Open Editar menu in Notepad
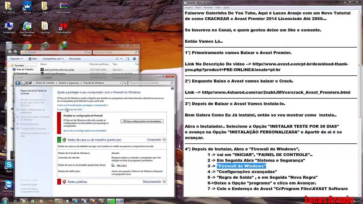The height and width of the screenshot is (204, 363). point(199,7)
